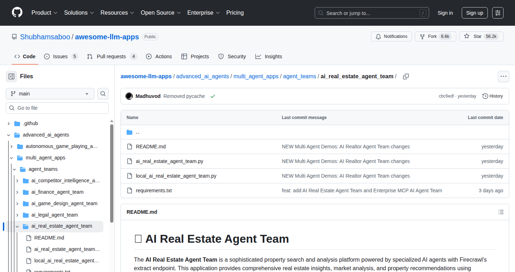Click commit hash cbc9edf
The height and width of the screenshot is (272, 515).
point(446,96)
